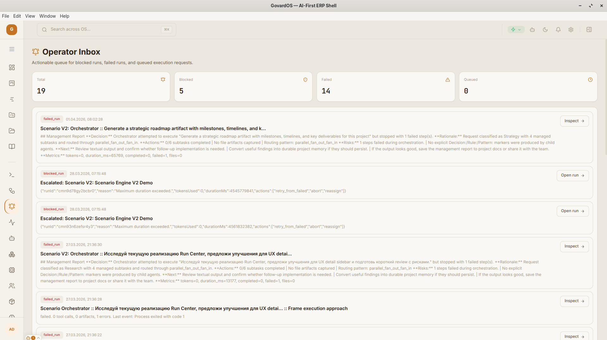
Task: Open the File menu
Action: tap(5, 16)
